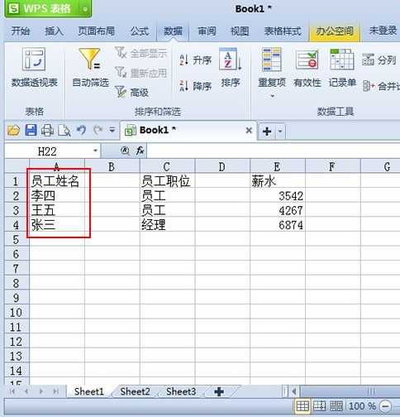Viewport: 400px width, 417px height.
Task: Open the Sheet2 worksheet tab
Action: 135,391
